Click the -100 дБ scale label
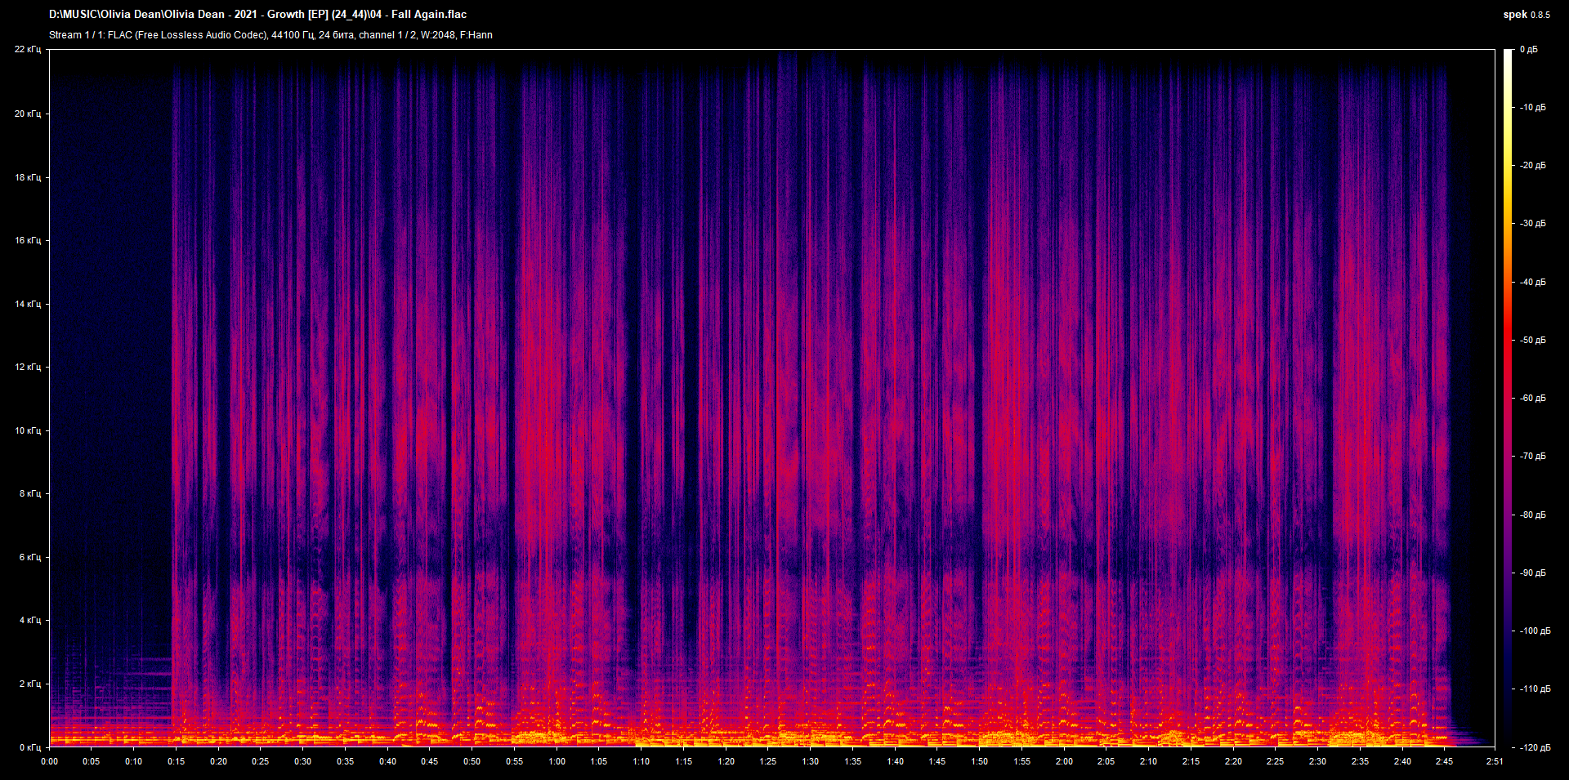 coord(1535,631)
